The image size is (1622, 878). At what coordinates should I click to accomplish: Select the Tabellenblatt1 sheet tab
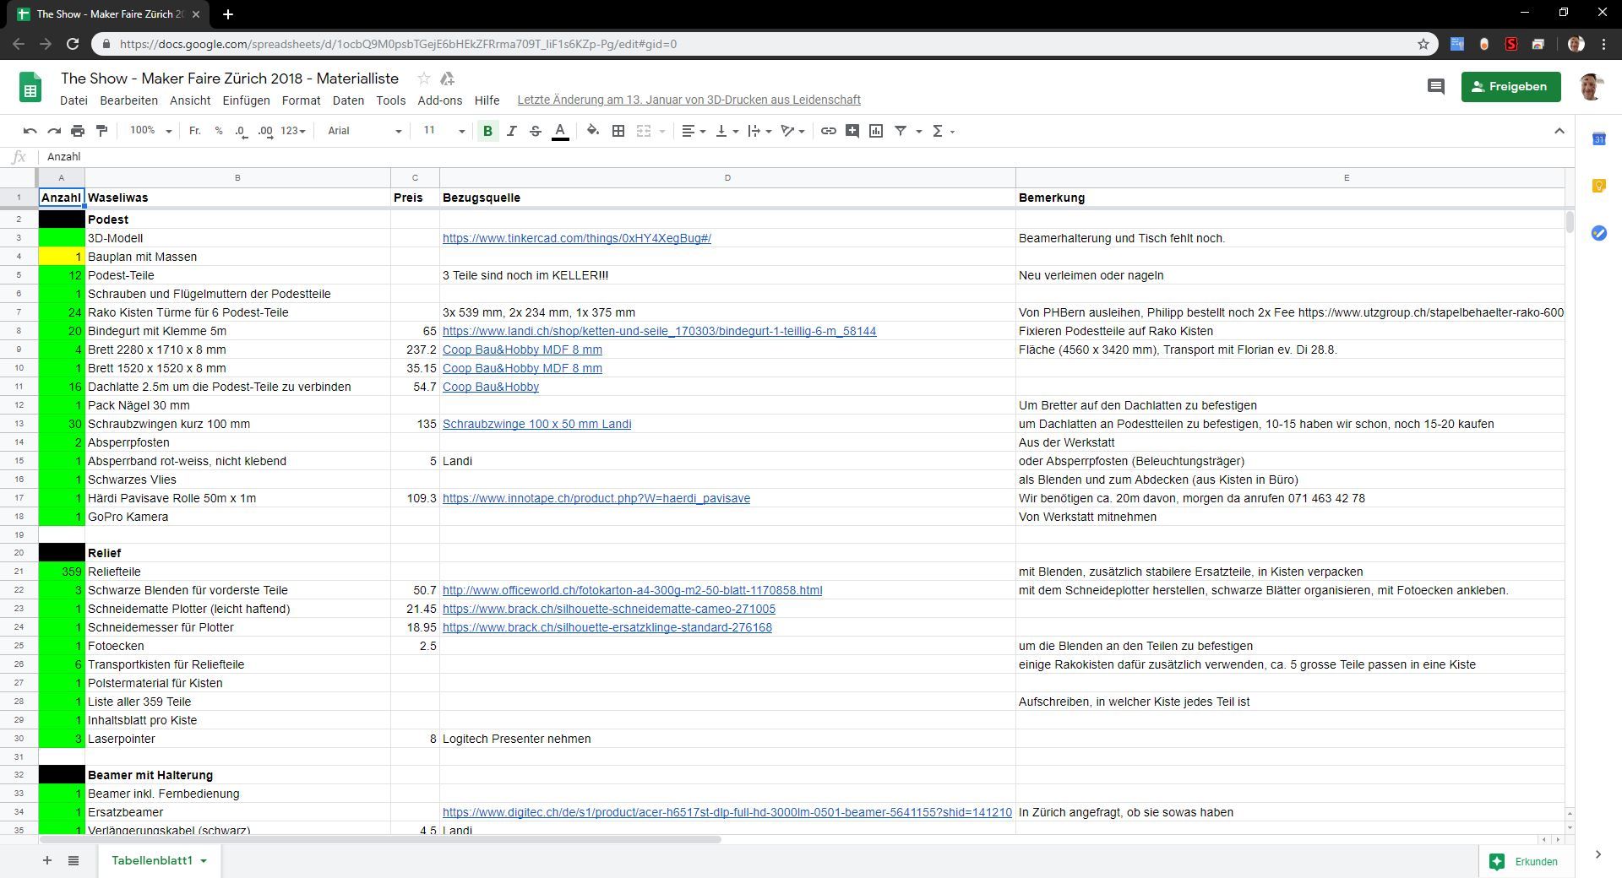[x=159, y=860]
